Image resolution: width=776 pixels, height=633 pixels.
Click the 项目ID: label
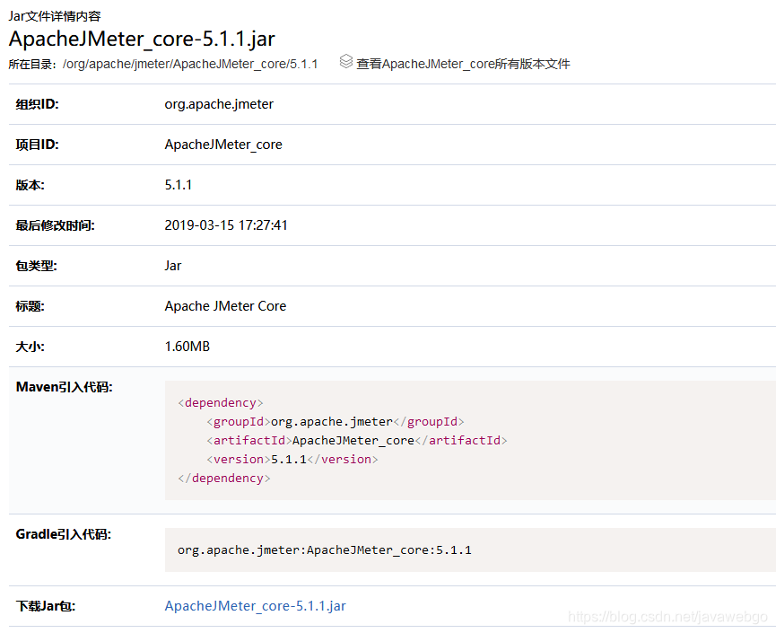pyautogui.click(x=37, y=145)
